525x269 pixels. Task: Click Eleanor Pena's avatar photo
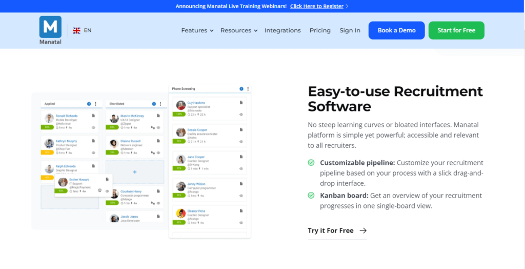click(181, 214)
